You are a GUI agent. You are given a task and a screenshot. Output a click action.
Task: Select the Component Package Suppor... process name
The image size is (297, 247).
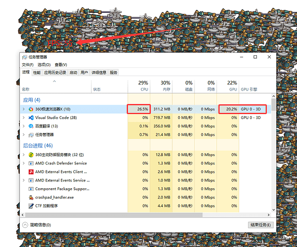62,189
